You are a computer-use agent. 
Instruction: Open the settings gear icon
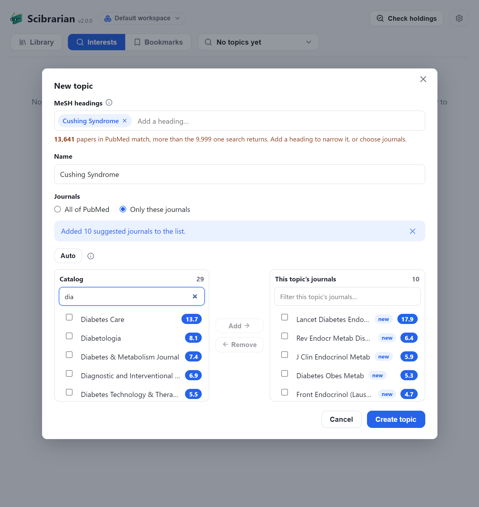[x=459, y=19]
